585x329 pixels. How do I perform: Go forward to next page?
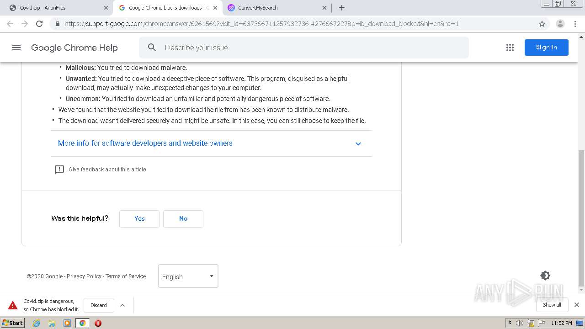pos(25,24)
